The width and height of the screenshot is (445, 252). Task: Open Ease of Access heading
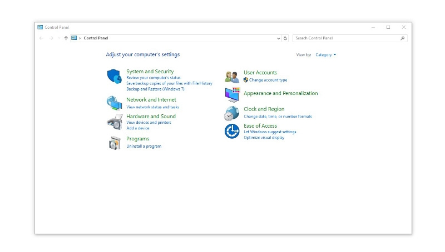260,125
